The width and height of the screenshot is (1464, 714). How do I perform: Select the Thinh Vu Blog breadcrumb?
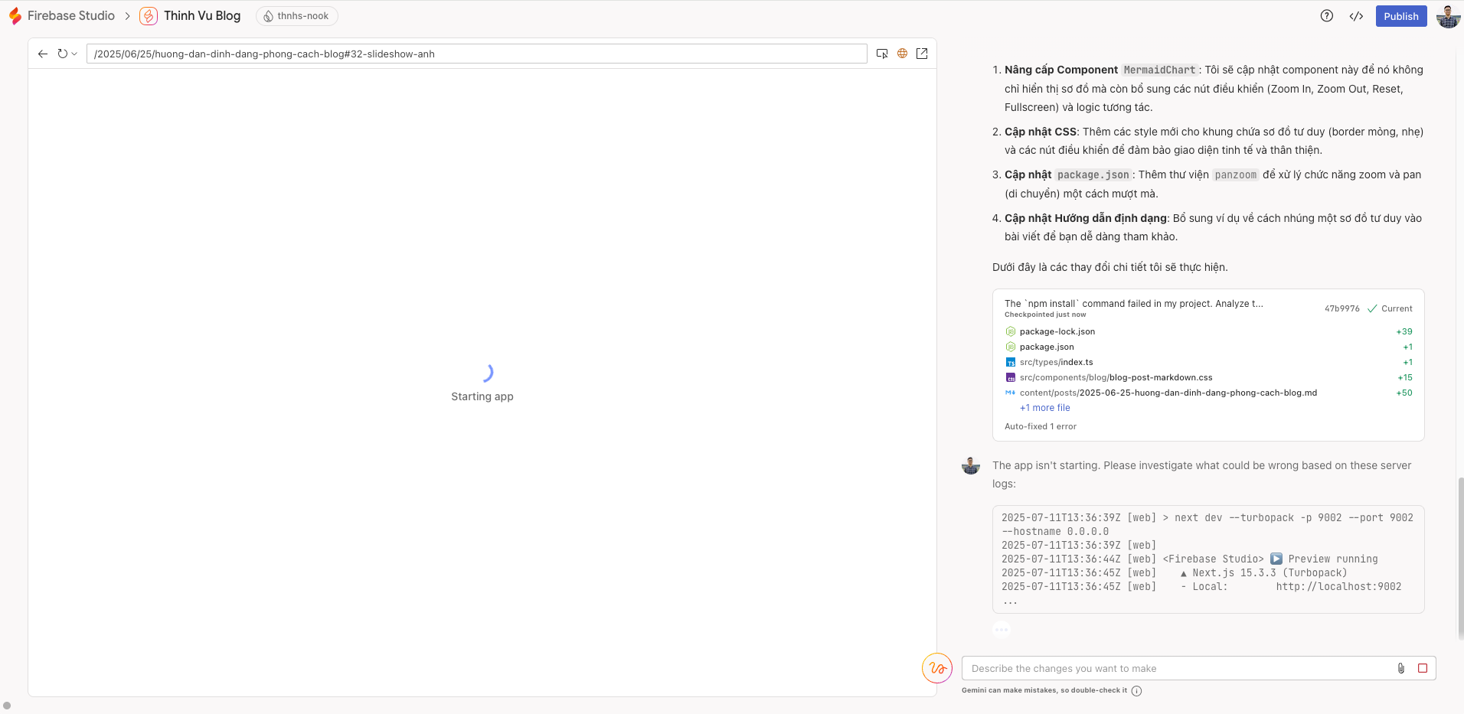[x=201, y=15]
